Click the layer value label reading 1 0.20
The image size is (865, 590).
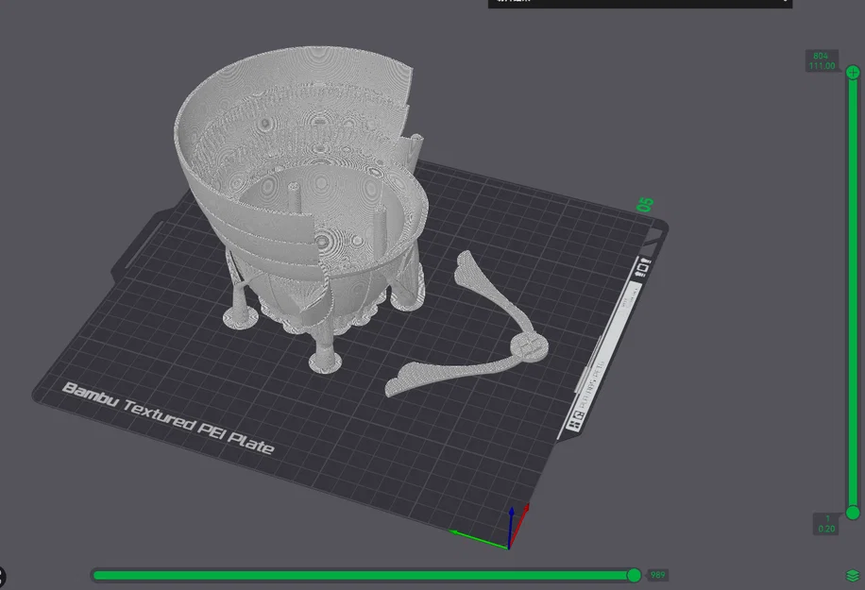[x=826, y=524]
